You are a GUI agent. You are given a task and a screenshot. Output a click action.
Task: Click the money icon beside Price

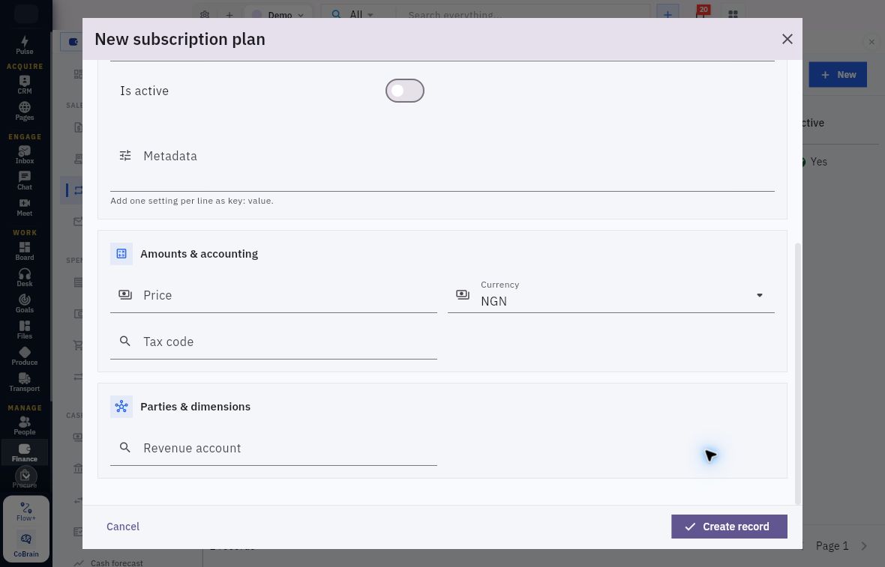[x=125, y=295]
